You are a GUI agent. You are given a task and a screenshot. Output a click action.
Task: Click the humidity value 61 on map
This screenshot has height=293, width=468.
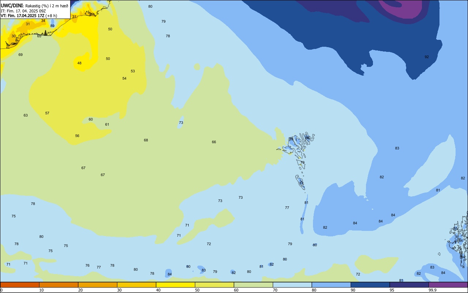click(107, 125)
